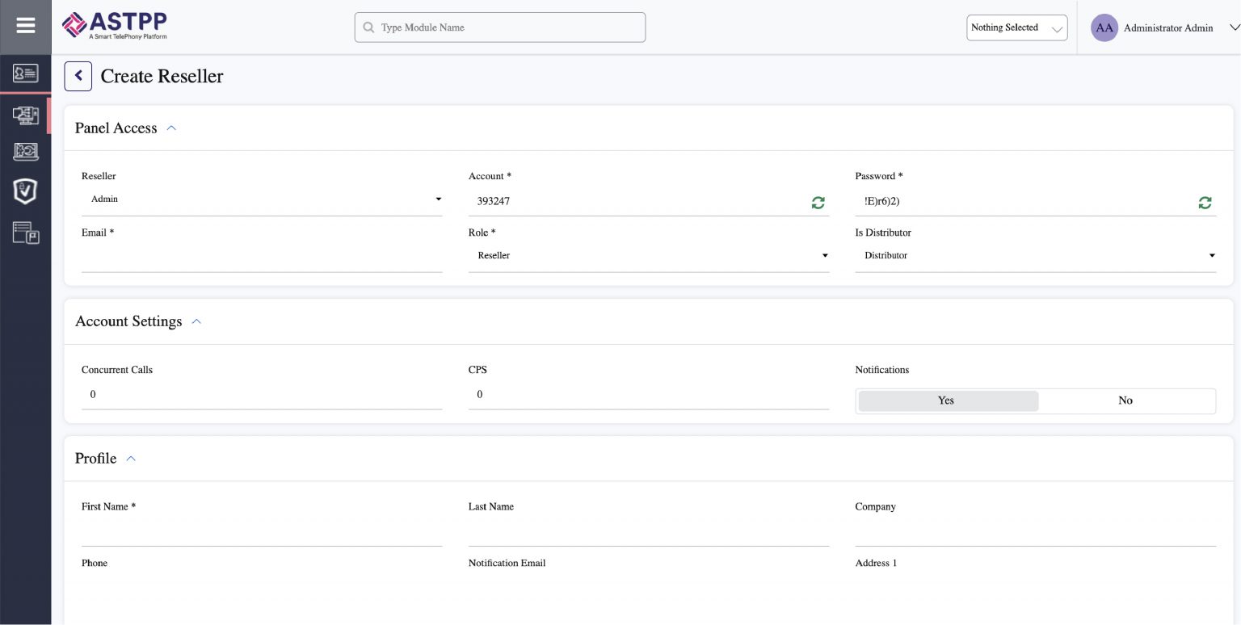Disable notifications by selecting No
This screenshot has width=1241, height=625.
[x=1125, y=401]
